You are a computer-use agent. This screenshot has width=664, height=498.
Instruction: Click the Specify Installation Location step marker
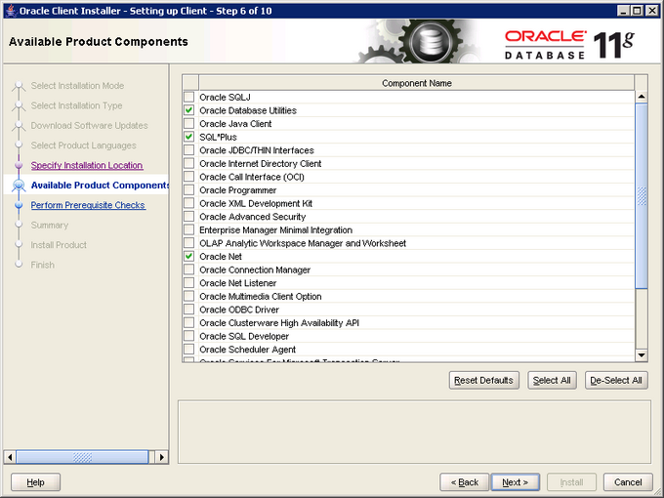pyautogui.click(x=19, y=165)
